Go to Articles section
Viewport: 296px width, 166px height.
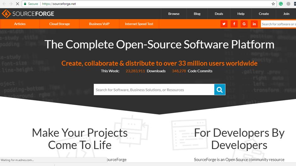click(x=20, y=24)
